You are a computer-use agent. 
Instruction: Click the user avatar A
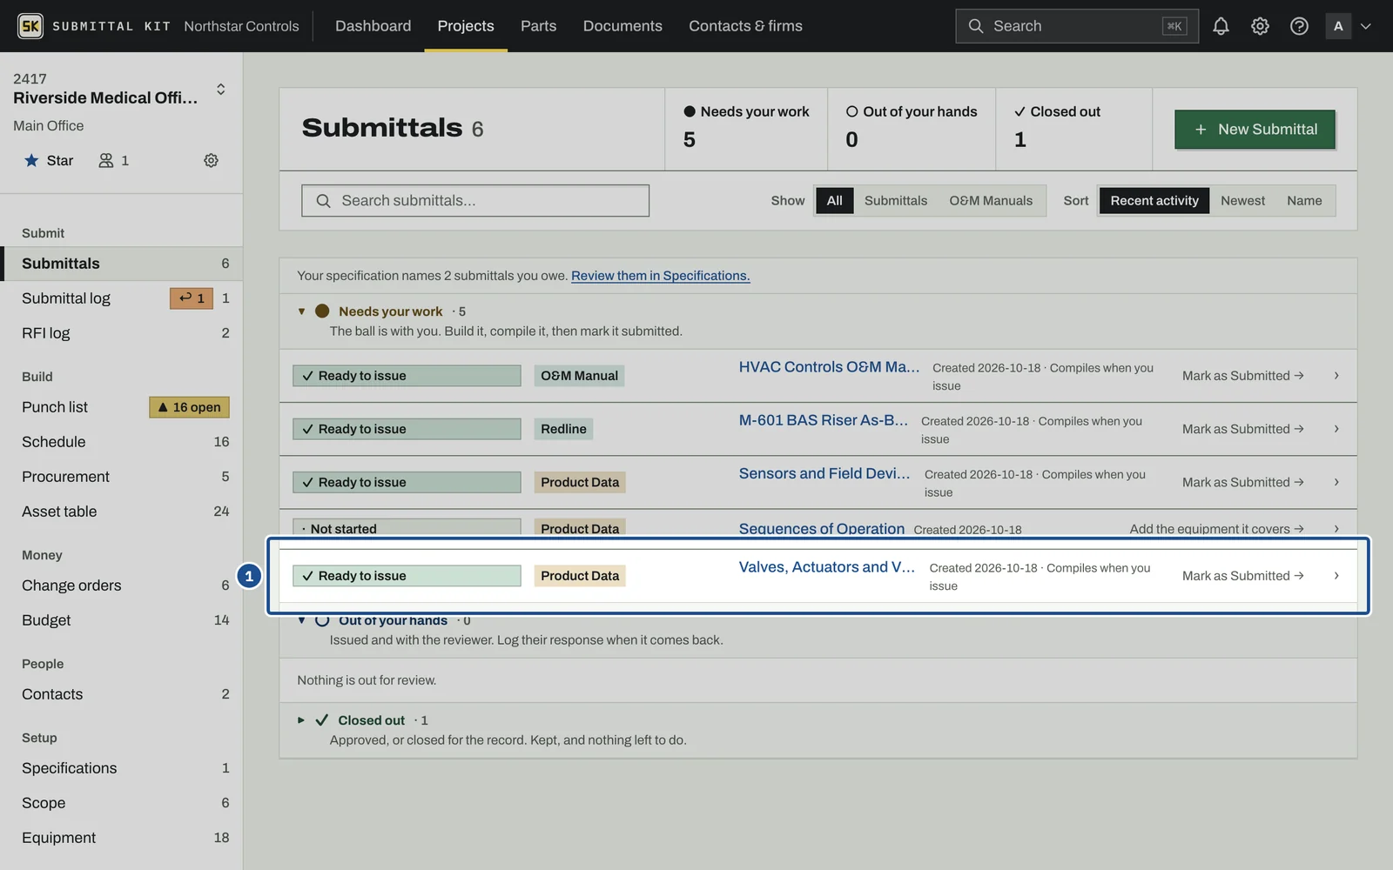click(1338, 26)
